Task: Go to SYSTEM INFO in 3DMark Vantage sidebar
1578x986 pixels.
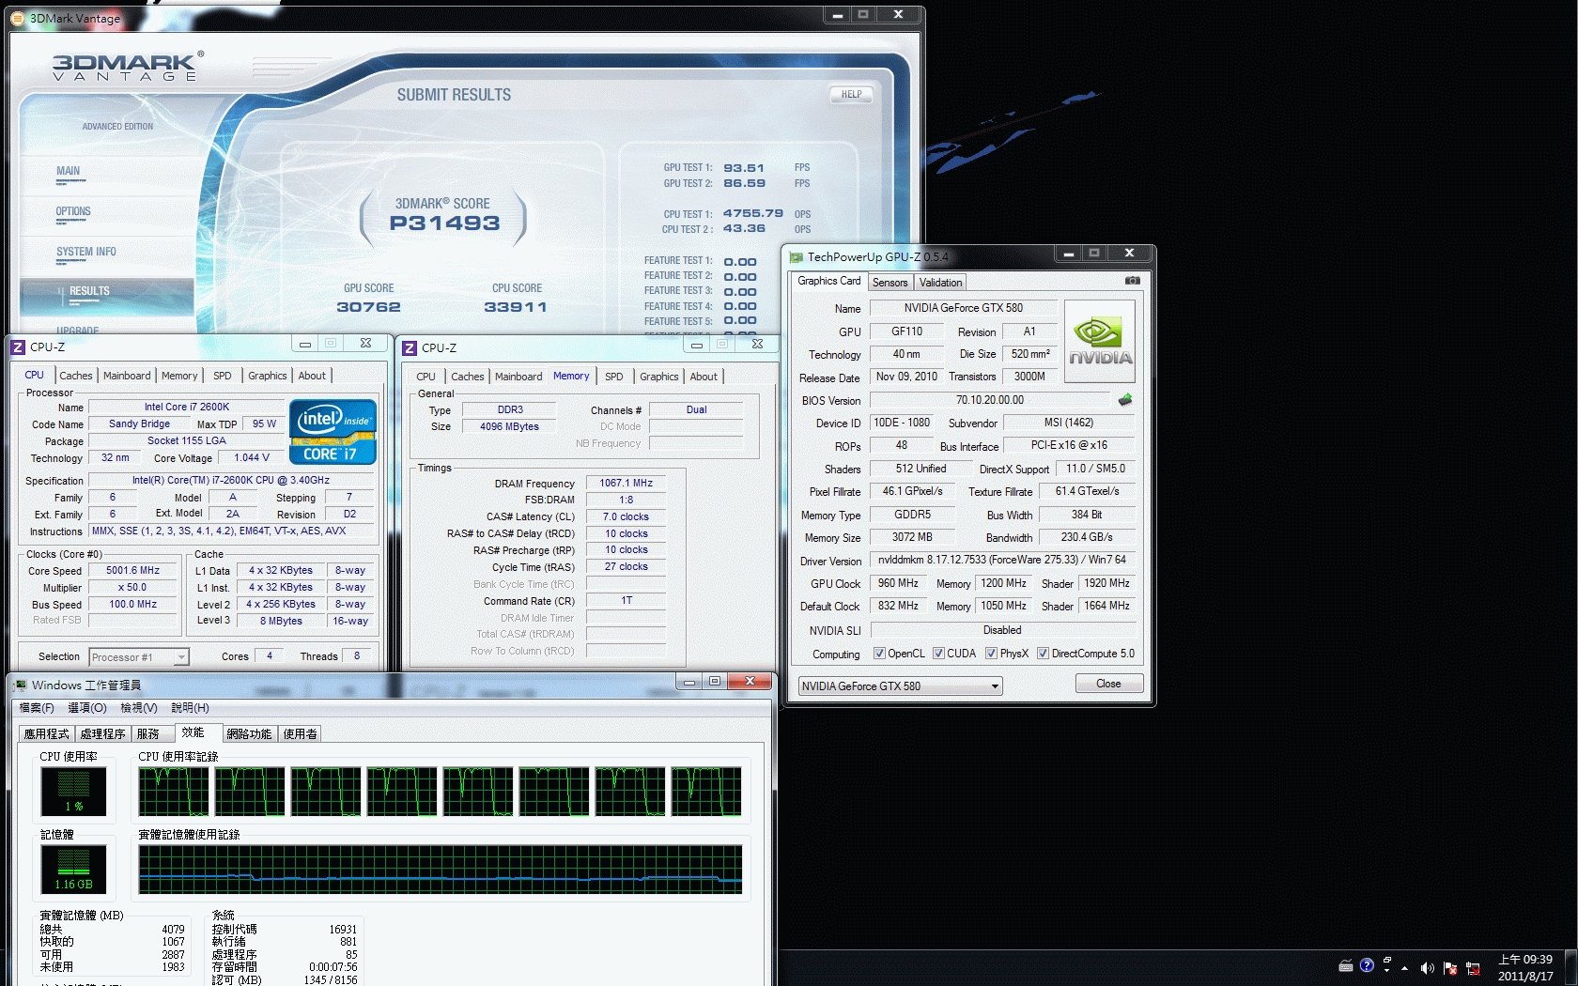Action: pos(85,253)
